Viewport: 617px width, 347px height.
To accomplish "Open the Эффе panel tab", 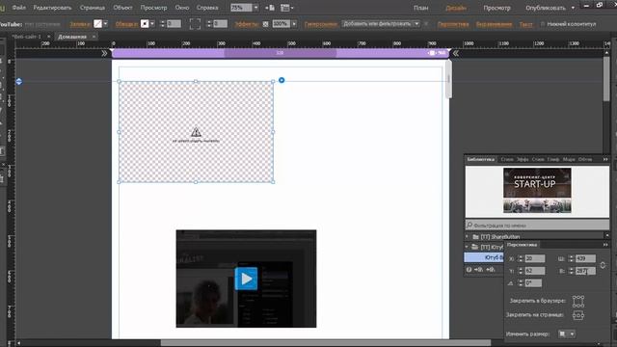I will 523,159.
